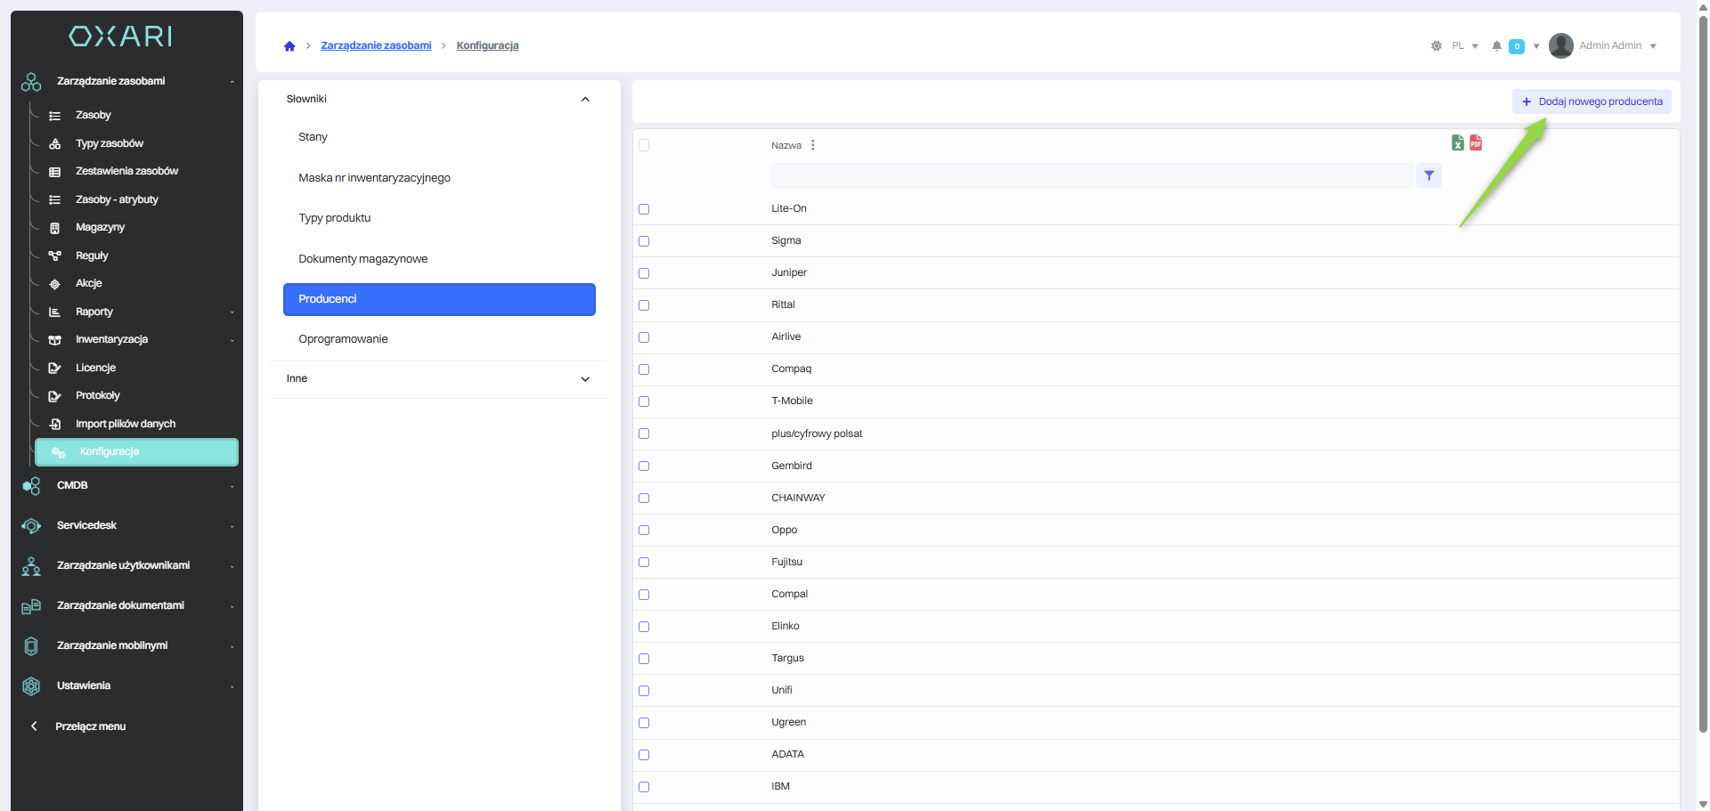Collapse the Słowniki section chevron

click(585, 100)
